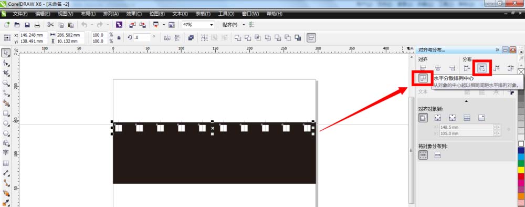The height and width of the screenshot is (207, 525).
Task: Select the Zoom tool magnifier
Action: [x=6, y=83]
